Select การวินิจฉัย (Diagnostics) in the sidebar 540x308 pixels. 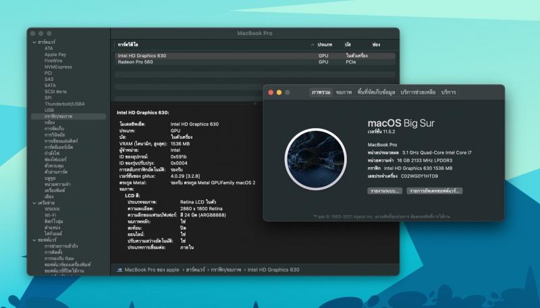coord(55,135)
